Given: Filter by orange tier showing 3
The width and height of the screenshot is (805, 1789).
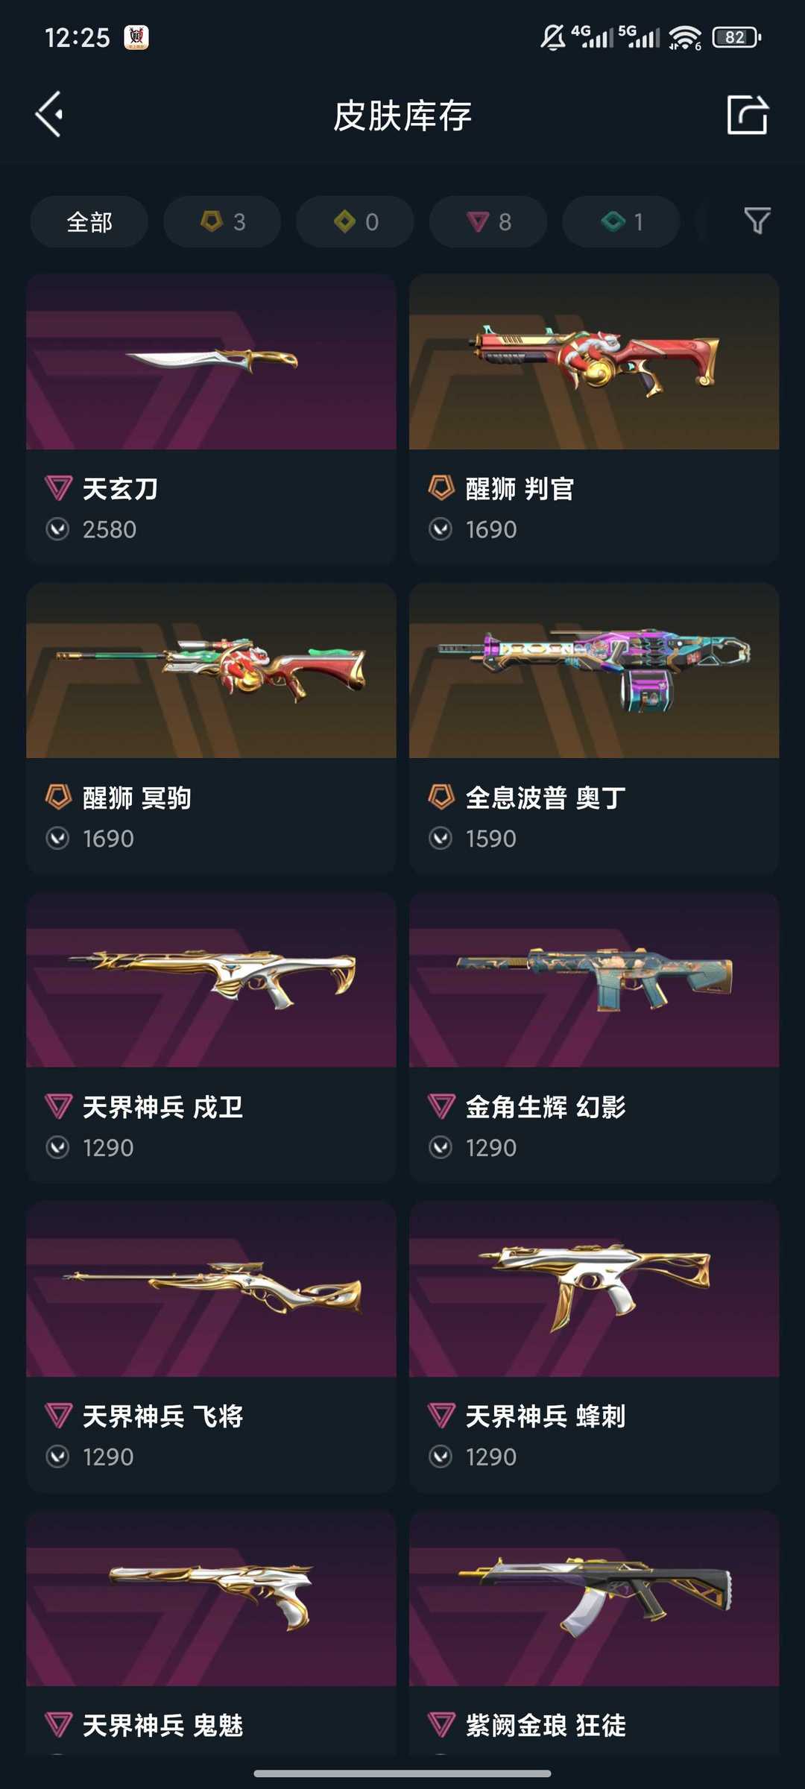Looking at the screenshot, I should [222, 221].
